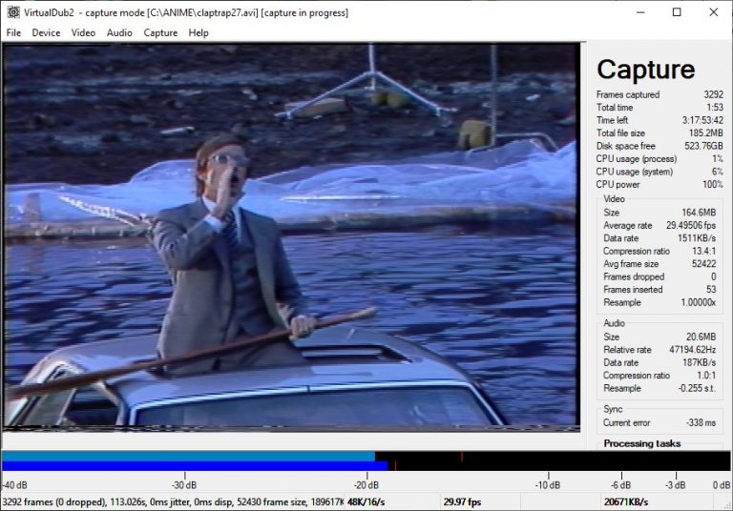Click the Capture panel heading
This screenshot has height=511, width=733.
click(x=645, y=70)
